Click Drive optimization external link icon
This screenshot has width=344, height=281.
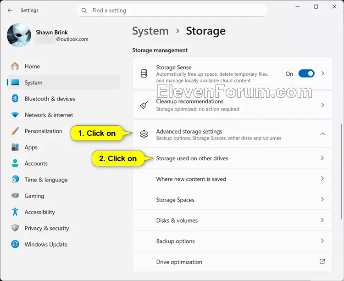coord(322,261)
